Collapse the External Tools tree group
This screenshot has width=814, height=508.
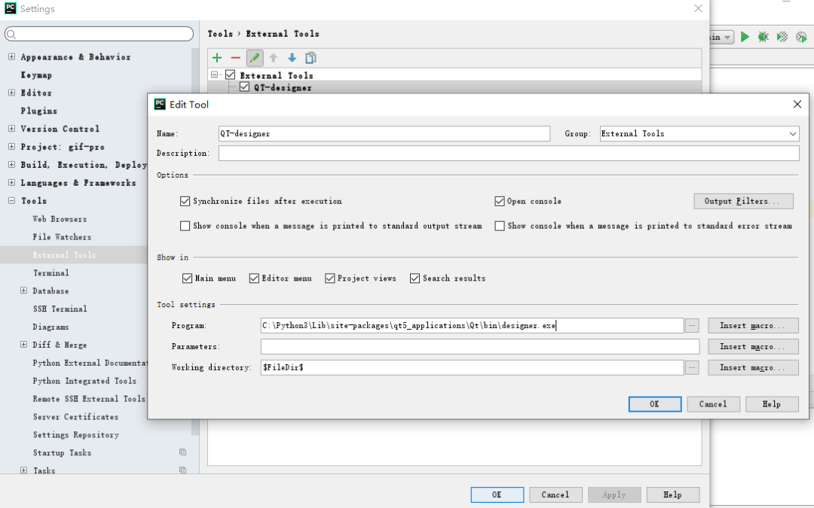(x=214, y=75)
